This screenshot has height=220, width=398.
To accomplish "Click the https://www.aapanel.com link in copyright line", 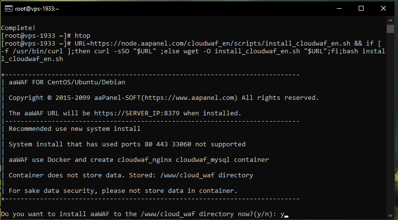I will [188, 98].
